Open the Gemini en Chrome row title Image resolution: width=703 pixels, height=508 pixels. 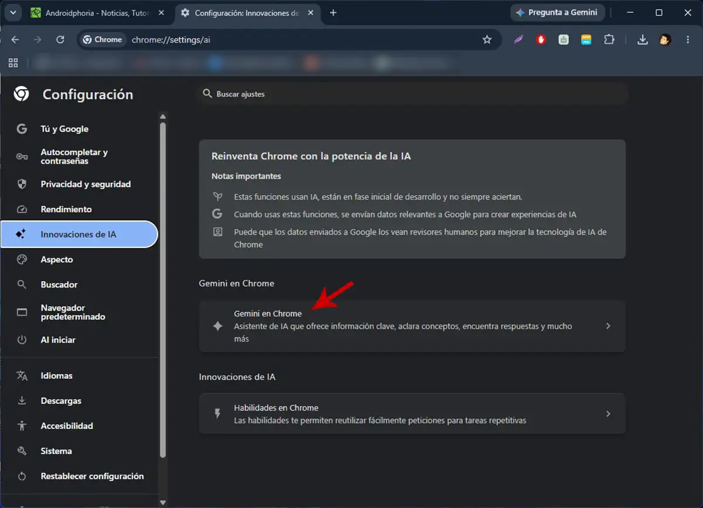click(x=268, y=313)
